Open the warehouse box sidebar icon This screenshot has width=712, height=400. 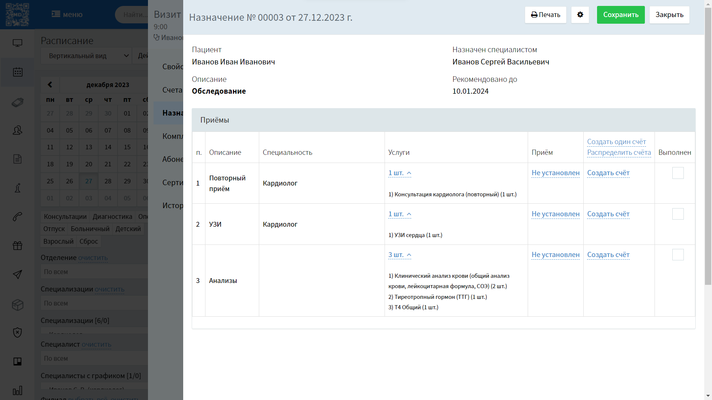click(17, 305)
